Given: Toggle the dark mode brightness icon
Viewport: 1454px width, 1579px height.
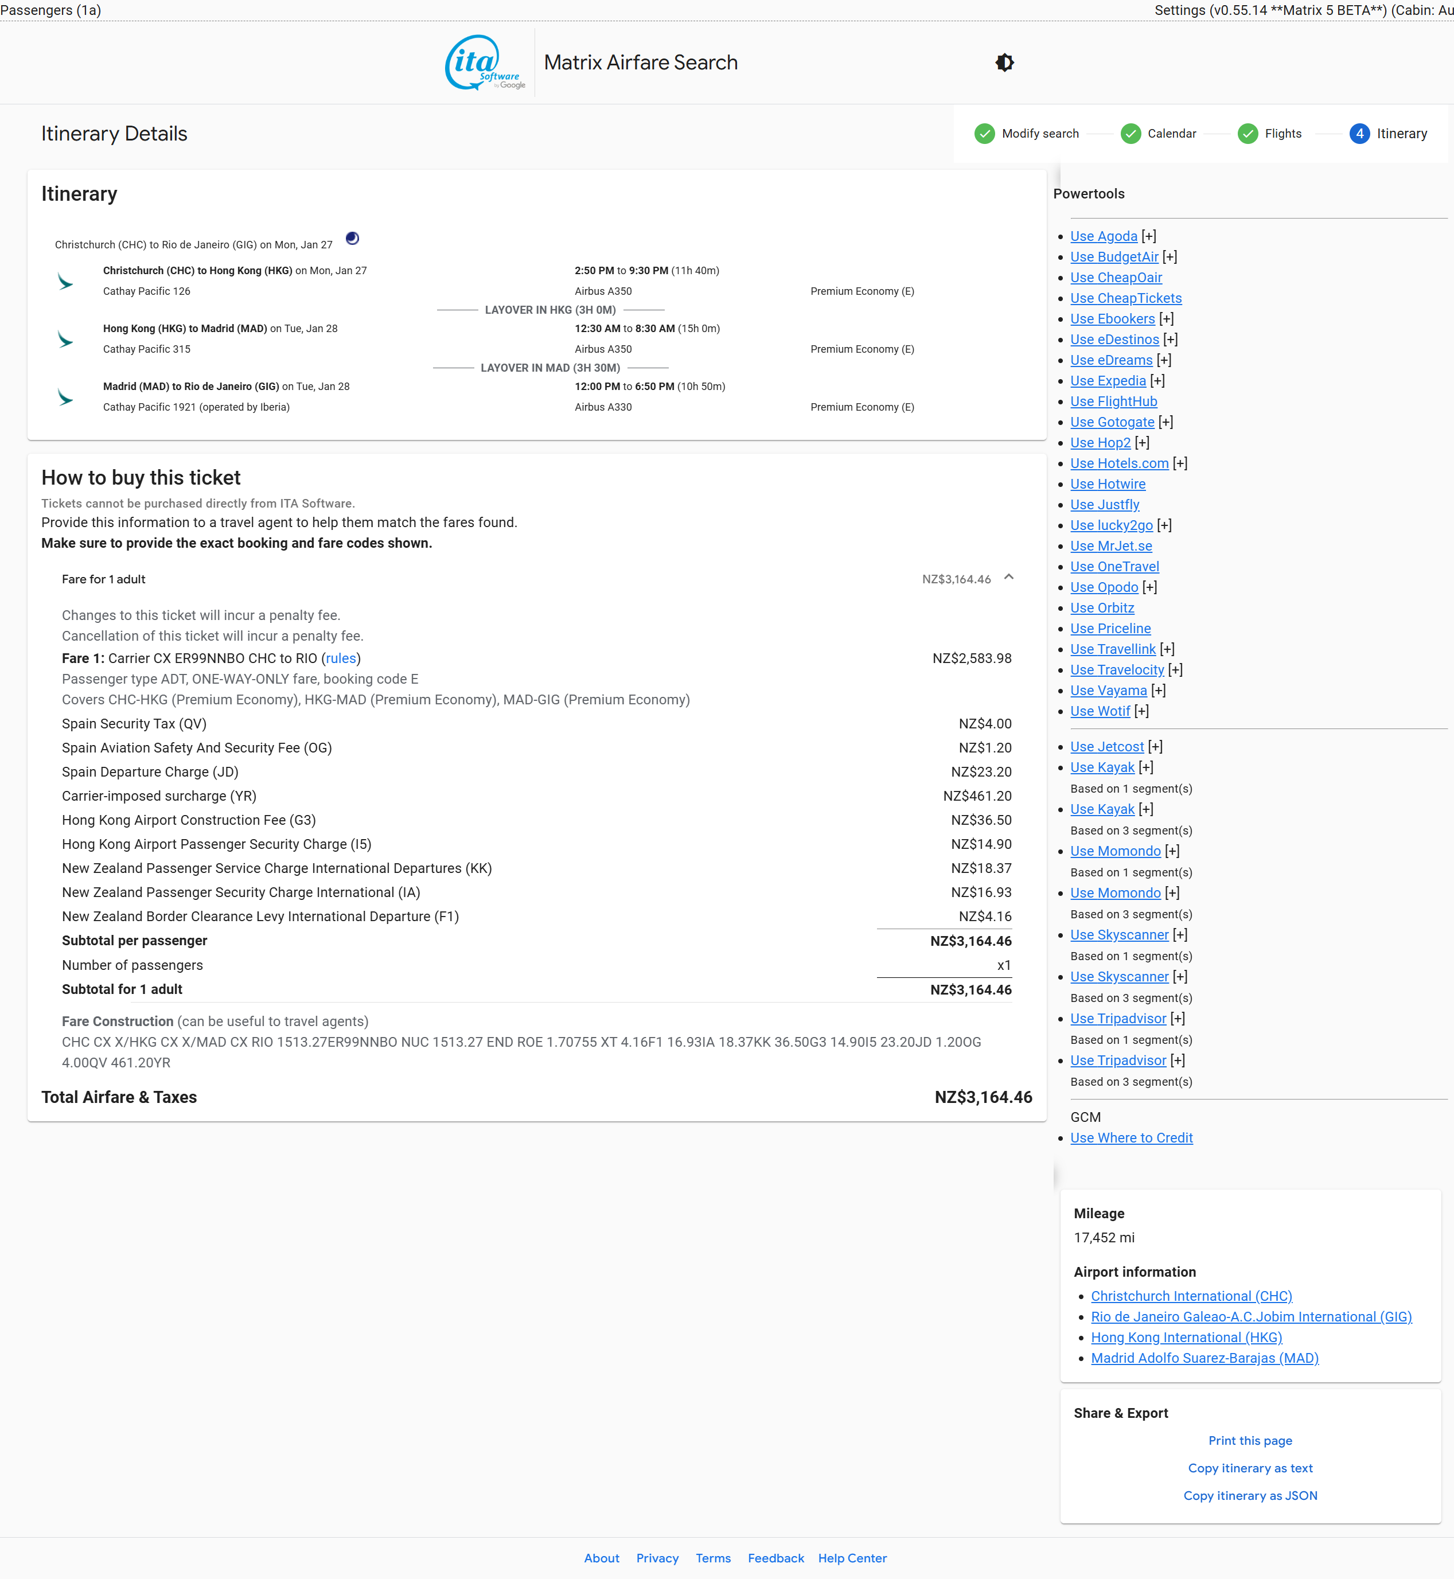Looking at the screenshot, I should pyautogui.click(x=1005, y=63).
